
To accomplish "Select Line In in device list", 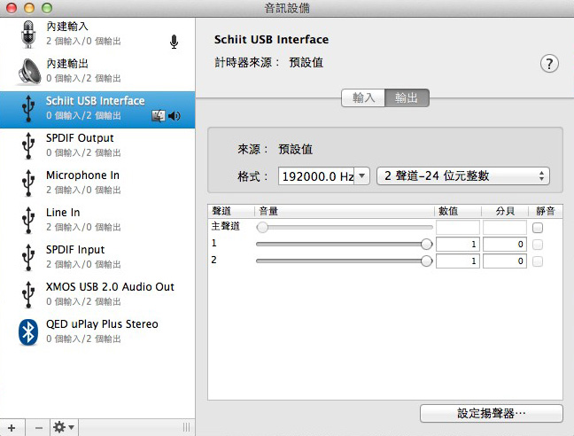I will (x=97, y=220).
